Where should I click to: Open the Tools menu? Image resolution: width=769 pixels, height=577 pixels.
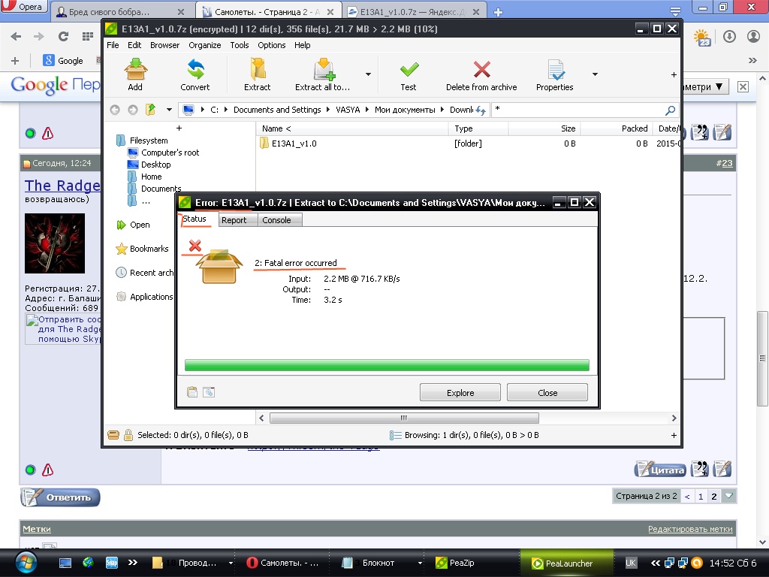point(240,45)
